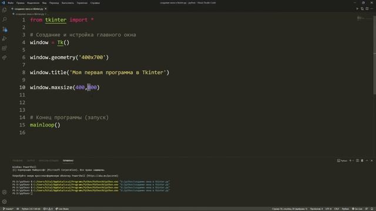Open the Справка menu
Viewport: 376px width, 211px height.
point(95,3)
